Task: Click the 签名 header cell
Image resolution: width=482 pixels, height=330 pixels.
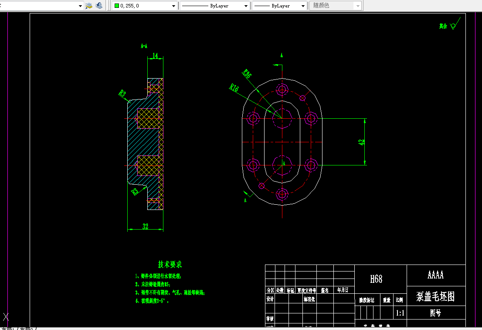Action: click(x=325, y=290)
